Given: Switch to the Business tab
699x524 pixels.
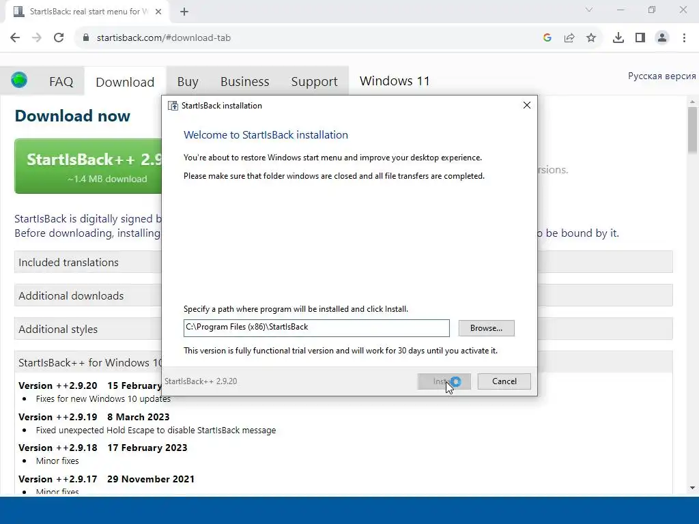Looking at the screenshot, I should [245, 82].
